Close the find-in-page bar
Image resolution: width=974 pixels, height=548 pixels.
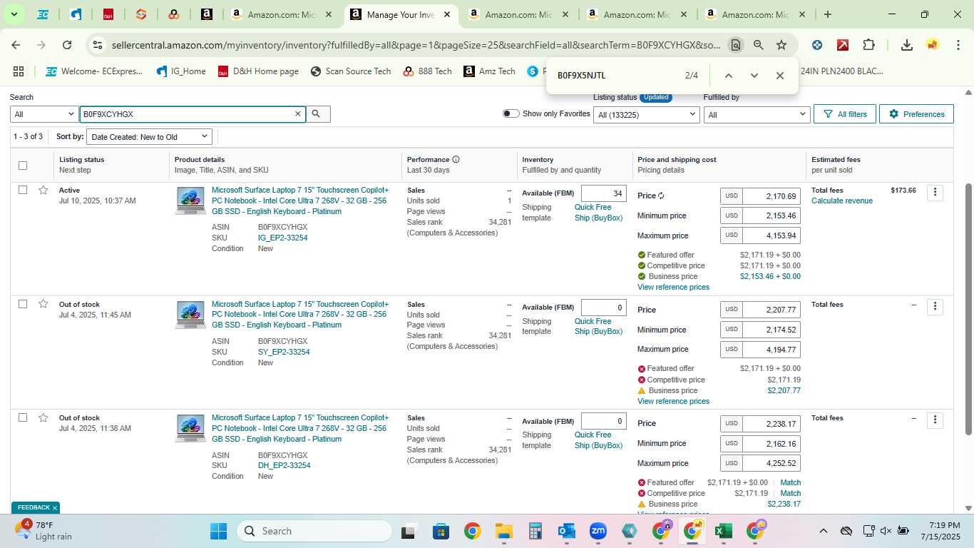pos(779,76)
